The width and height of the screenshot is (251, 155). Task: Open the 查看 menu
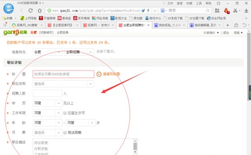pyautogui.click(x=180, y=4)
